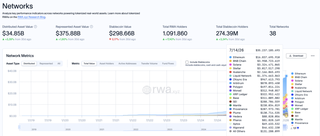Toggle SEI series in the chart legend

pyautogui.click(x=295, y=116)
